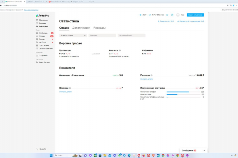238x158 pixels.
Task: Open the help question-mark icon
Action: (172, 15)
